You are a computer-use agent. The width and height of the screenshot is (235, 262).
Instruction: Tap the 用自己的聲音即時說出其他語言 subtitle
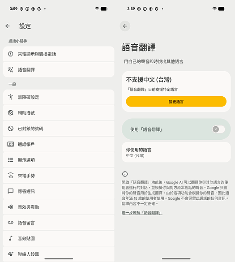coord(154,61)
